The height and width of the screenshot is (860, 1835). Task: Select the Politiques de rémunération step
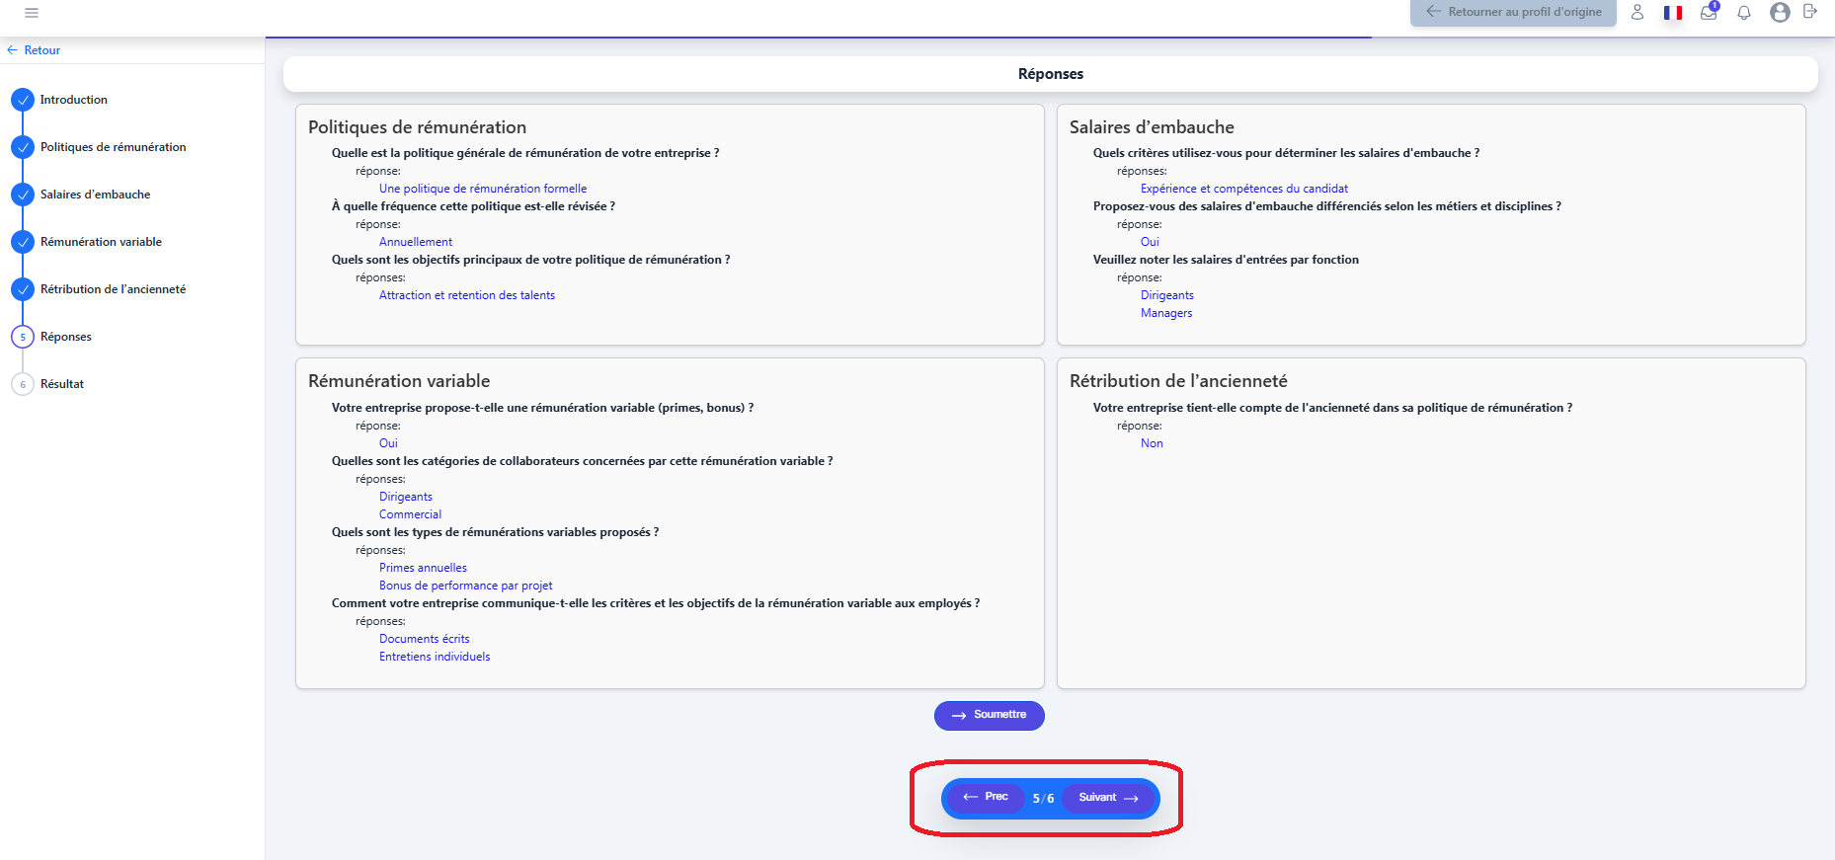113,147
